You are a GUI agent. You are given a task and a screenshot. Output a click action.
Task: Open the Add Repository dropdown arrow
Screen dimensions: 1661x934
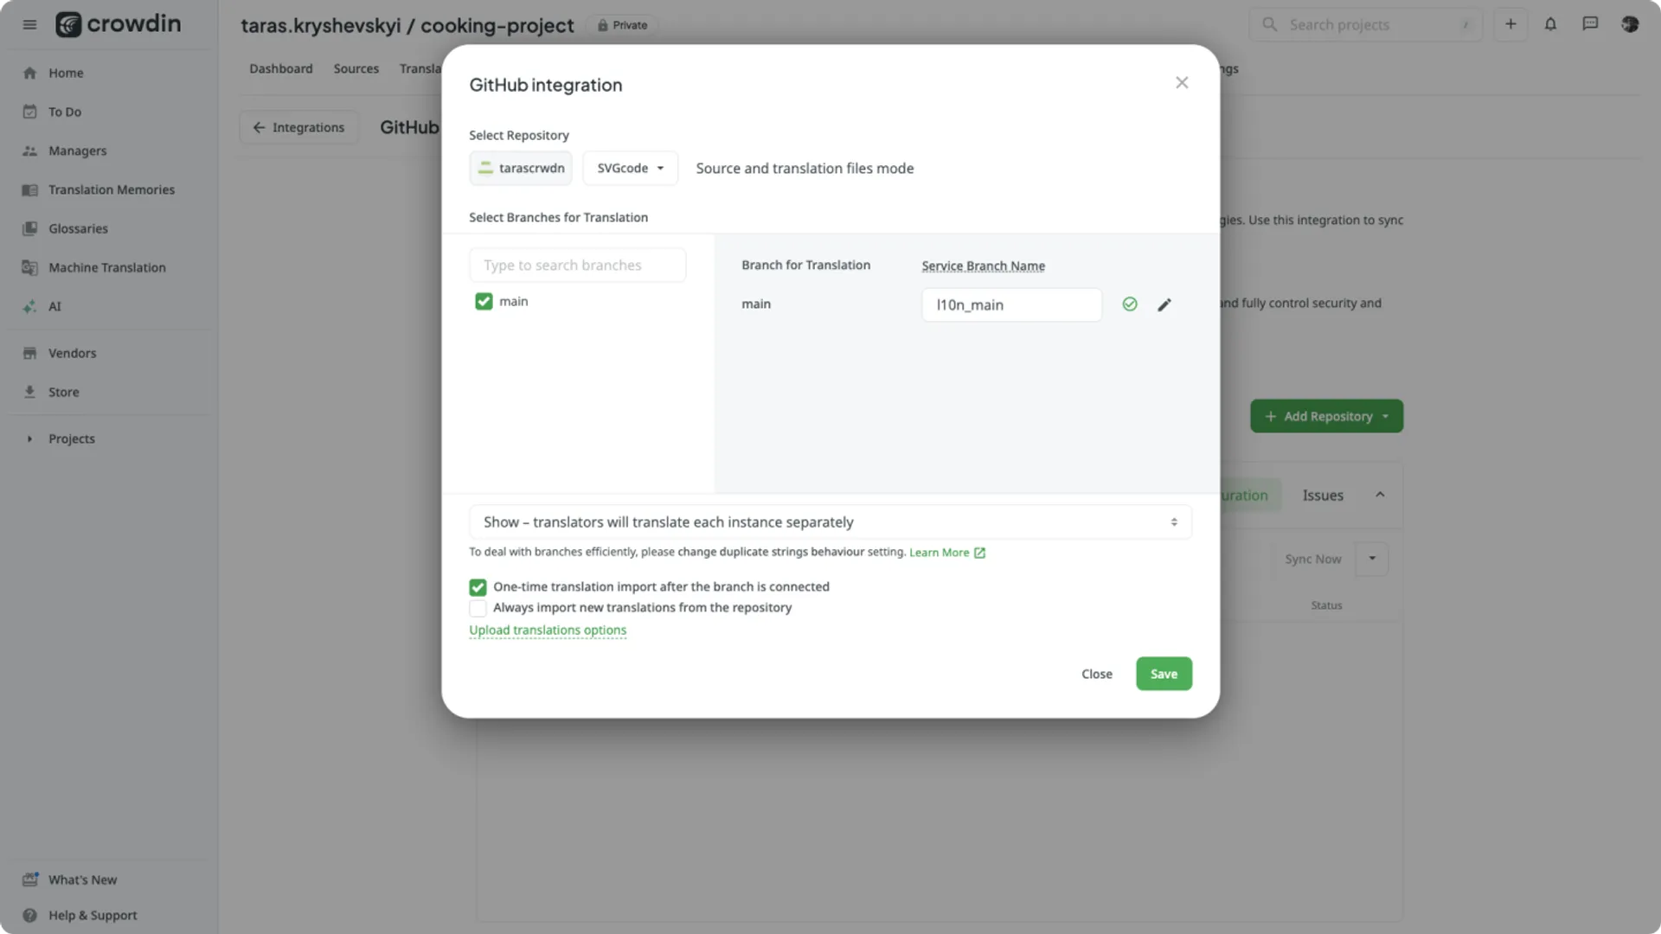pyautogui.click(x=1385, y=416)
